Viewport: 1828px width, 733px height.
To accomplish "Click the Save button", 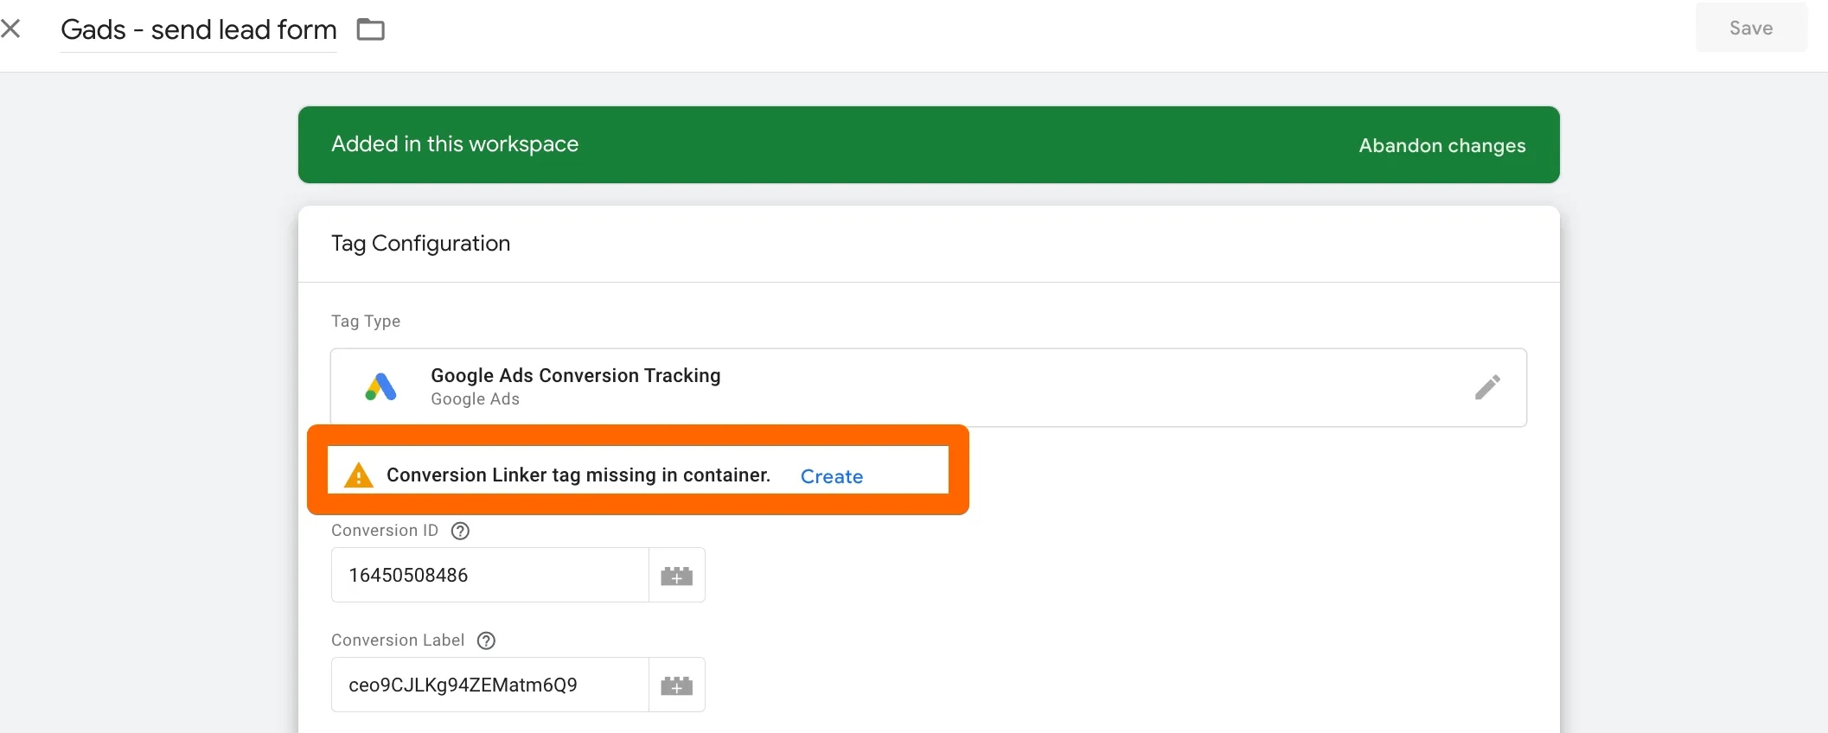I will (x=1751, y=28).
